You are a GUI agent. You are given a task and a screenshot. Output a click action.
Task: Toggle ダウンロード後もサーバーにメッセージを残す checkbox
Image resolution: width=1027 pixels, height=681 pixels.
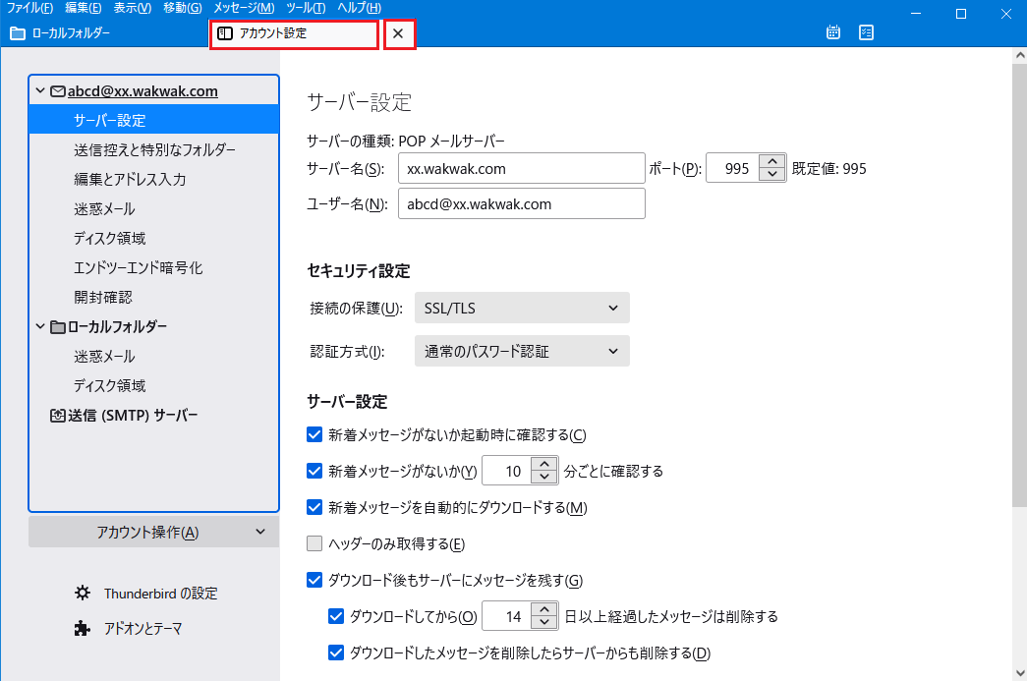click(x=314, y=580)
